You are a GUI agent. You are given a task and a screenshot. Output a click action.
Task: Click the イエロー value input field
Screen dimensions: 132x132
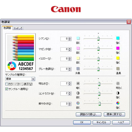(64, 59)
